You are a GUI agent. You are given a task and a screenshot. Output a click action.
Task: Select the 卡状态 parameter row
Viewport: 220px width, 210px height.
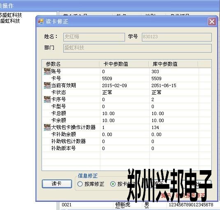(x=127, y=92)
